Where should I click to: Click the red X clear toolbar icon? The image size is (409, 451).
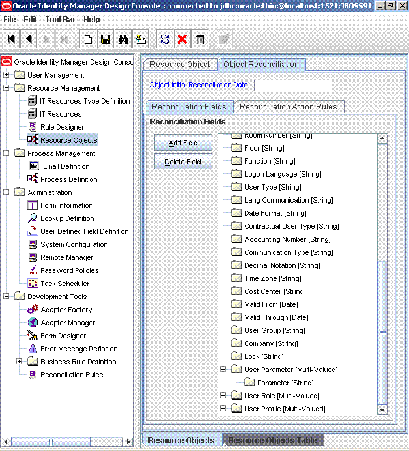click(x=182, y=39)
